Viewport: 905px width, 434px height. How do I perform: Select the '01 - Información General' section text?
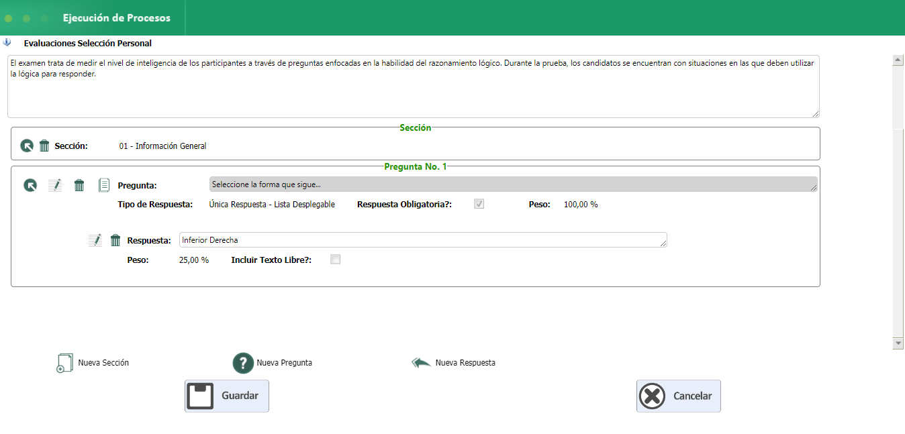pos(163,146)
